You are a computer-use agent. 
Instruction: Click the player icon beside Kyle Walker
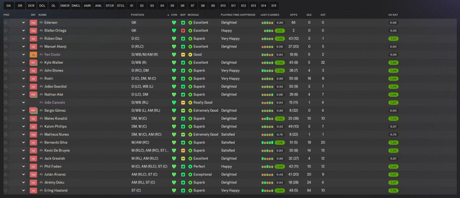41,63
